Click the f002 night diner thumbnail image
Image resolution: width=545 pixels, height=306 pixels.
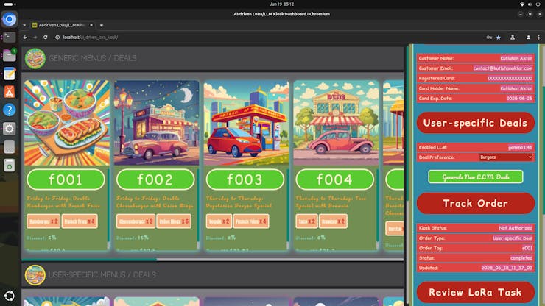coord(156,123)
